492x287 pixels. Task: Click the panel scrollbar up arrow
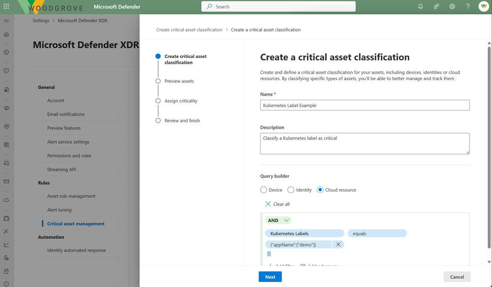[x=489, y=43]
